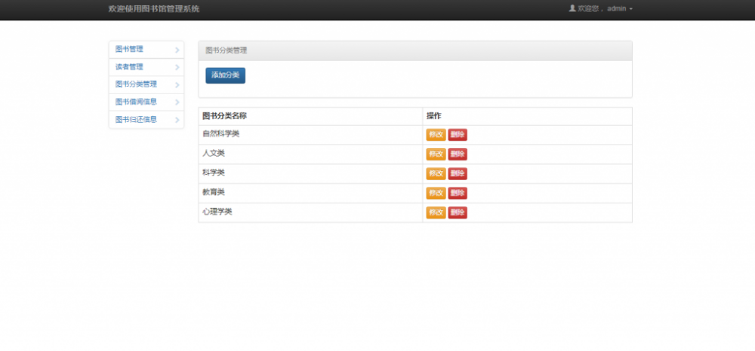Click the chevron next to 图书借阅信息
Image resolution: width=755 pixels, height=351 pixels.
[177, 102]
